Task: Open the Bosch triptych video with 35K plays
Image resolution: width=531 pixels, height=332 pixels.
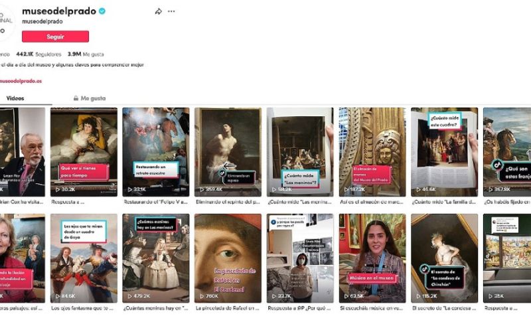Action: pos(507,258)
